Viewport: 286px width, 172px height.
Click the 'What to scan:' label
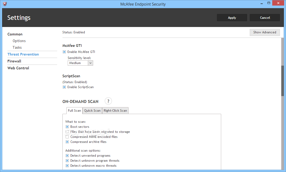click(x=75, y=122)
